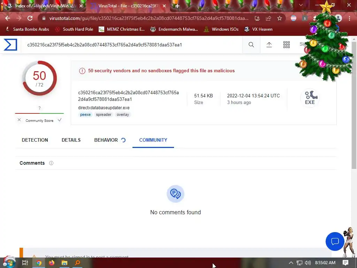Open the blue chat bubble button
Screen dimensions: 357x268
[x=335, y=241]
